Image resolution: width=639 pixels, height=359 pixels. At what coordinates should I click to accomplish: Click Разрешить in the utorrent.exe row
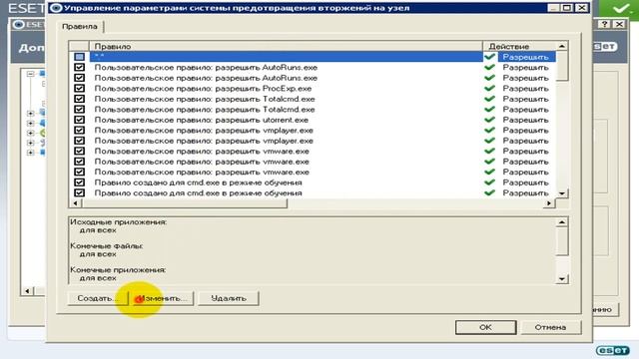click(x=525, y=120)
